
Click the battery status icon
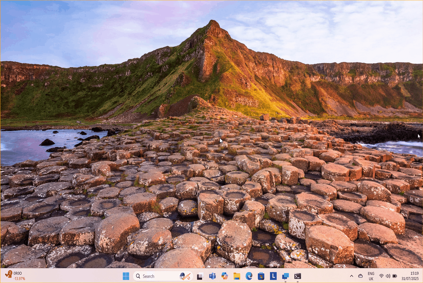point(395,276)
